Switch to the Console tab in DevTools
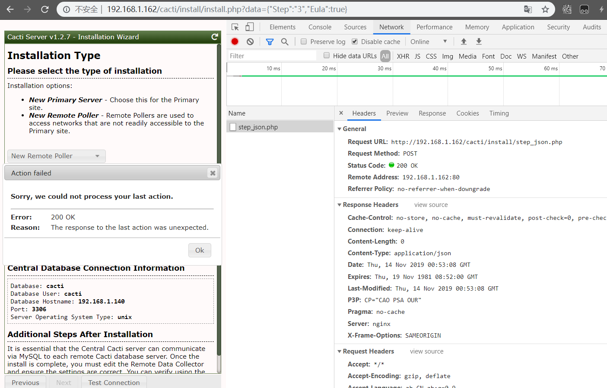This screenshot has height=388, width=607. (320, 27)
